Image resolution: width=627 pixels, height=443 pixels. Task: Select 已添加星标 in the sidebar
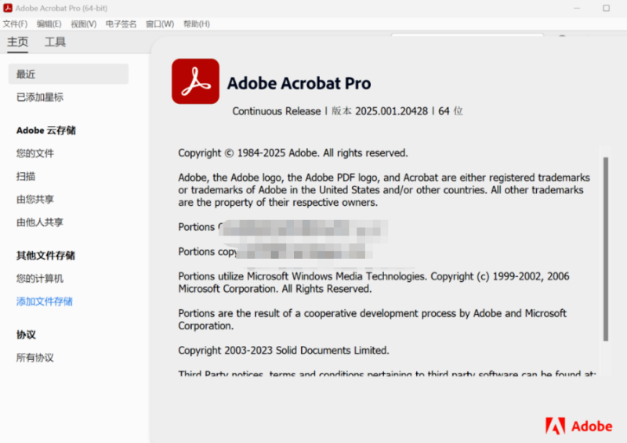(x=40, y=97)
